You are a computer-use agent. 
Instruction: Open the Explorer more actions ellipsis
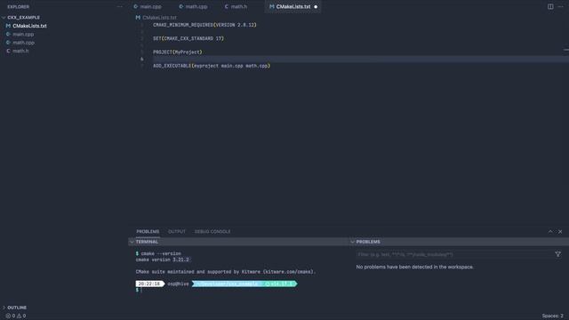coord(119,6)
